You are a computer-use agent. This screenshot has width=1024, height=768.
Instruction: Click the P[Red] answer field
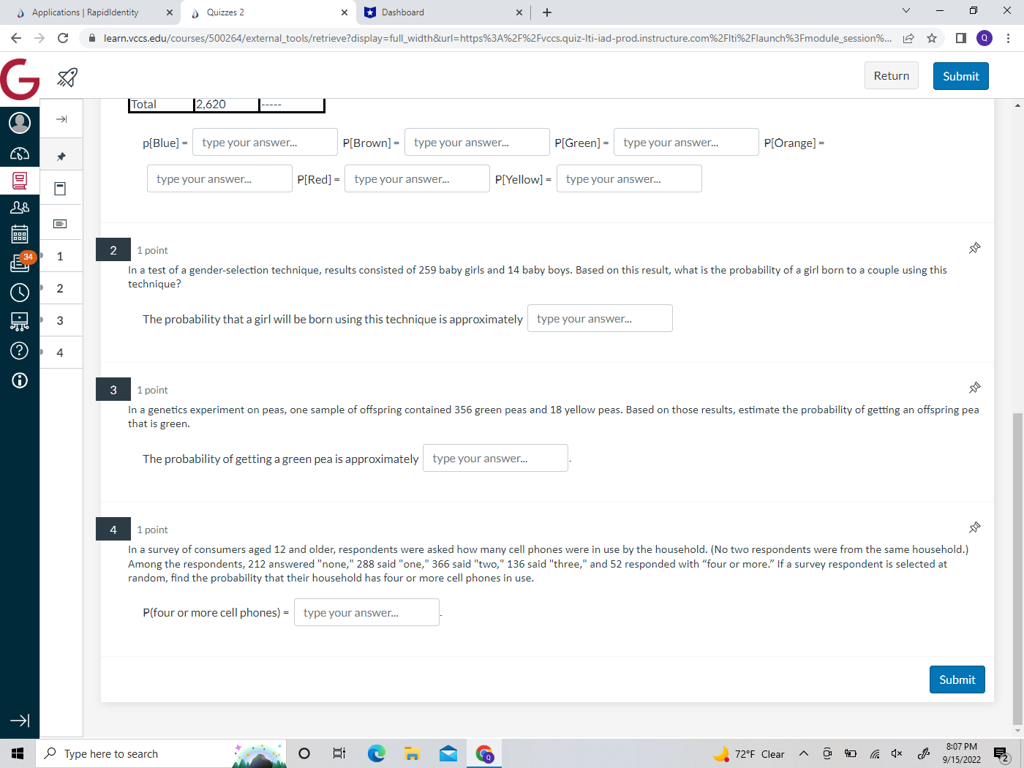click(417, 178)
